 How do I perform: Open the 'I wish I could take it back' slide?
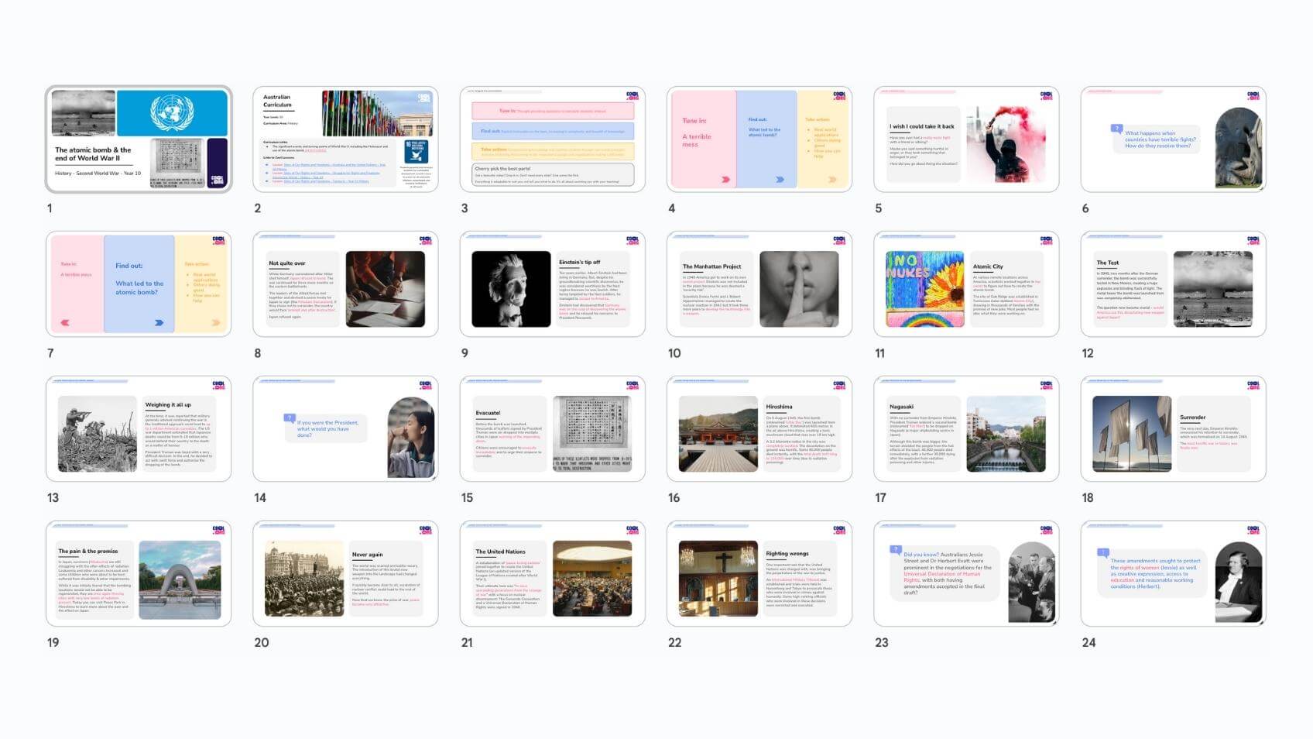click(x=966, y=139)
